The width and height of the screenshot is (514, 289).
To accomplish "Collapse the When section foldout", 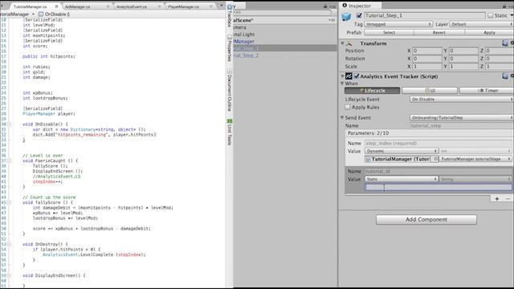I will pyautogui.click(x=342, y=83).
